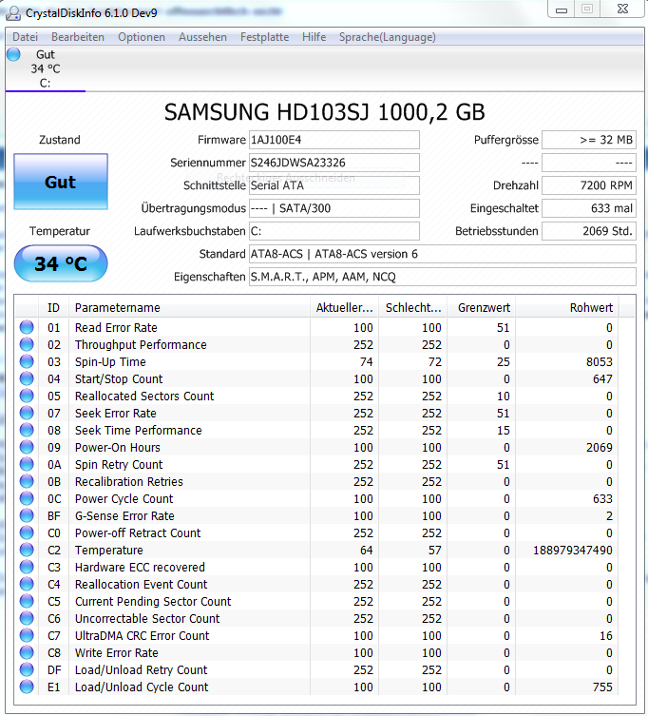
Task: Select the Start/Stop Count raw value 647
Action: pos(602,378)
